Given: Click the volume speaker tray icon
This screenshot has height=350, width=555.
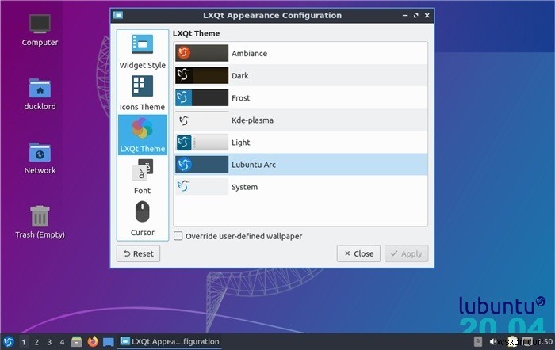Looking at the screenshot, I should [492, 342].
